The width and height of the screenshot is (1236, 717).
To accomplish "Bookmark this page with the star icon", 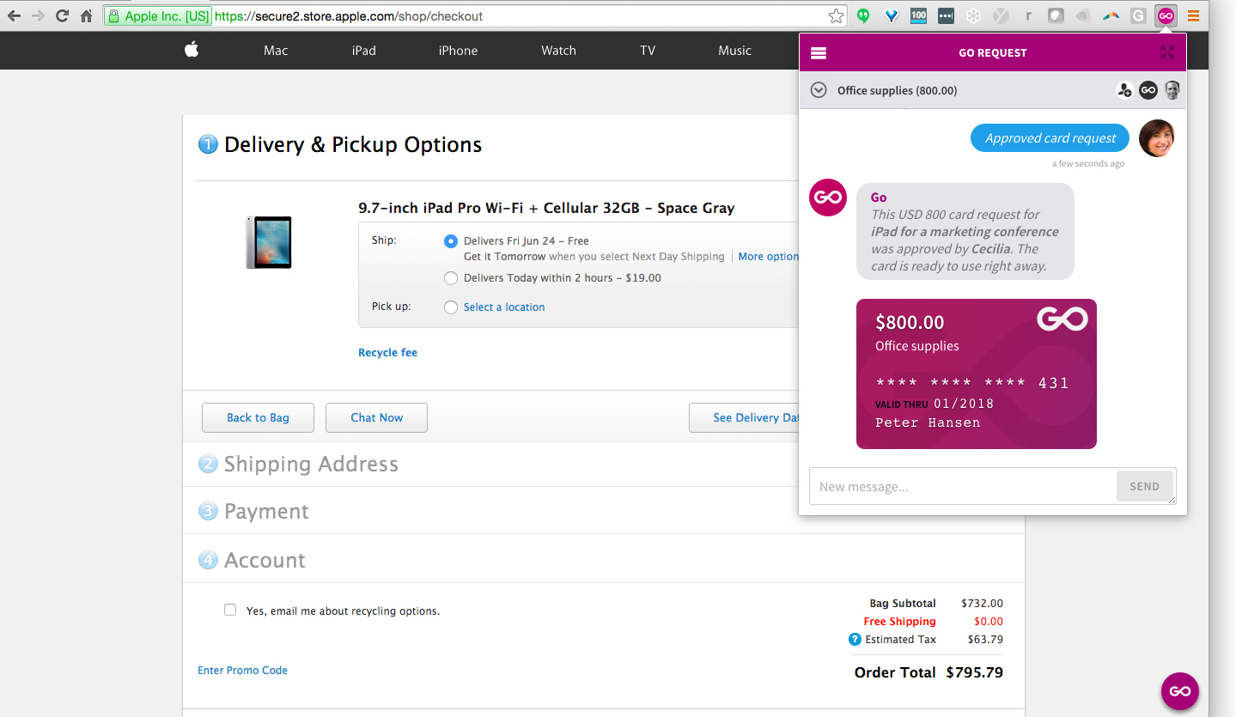I will pos(836,15).
